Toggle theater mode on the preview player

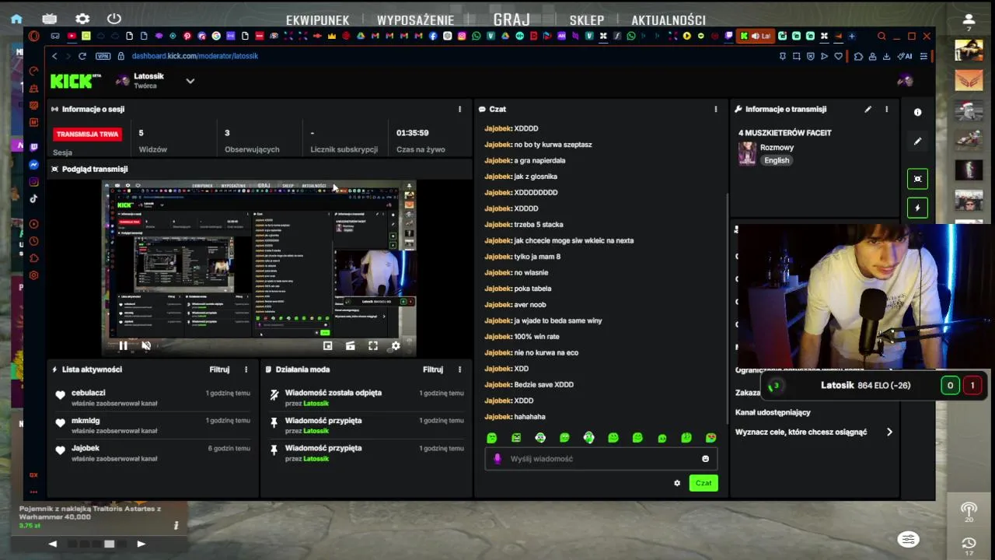point(351,346)
